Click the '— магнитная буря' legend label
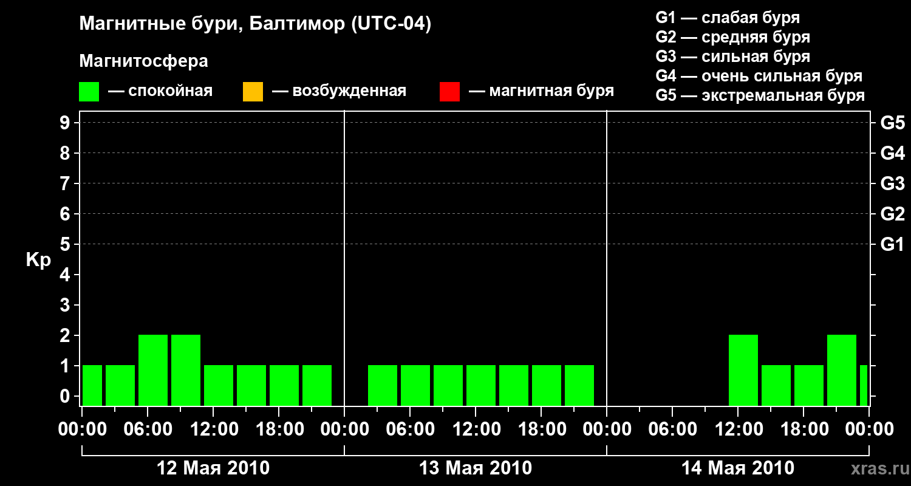Viewport: 911px width, 486px height. pos(542,91)
